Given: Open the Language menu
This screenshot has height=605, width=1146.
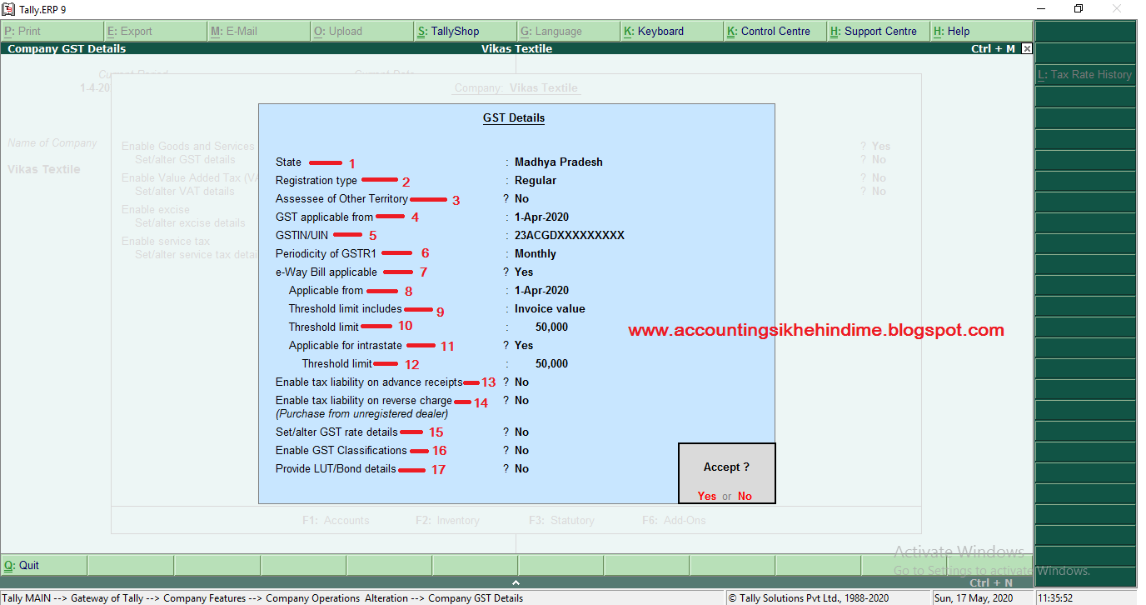Looking at the screenshot, I should point(569,31).
